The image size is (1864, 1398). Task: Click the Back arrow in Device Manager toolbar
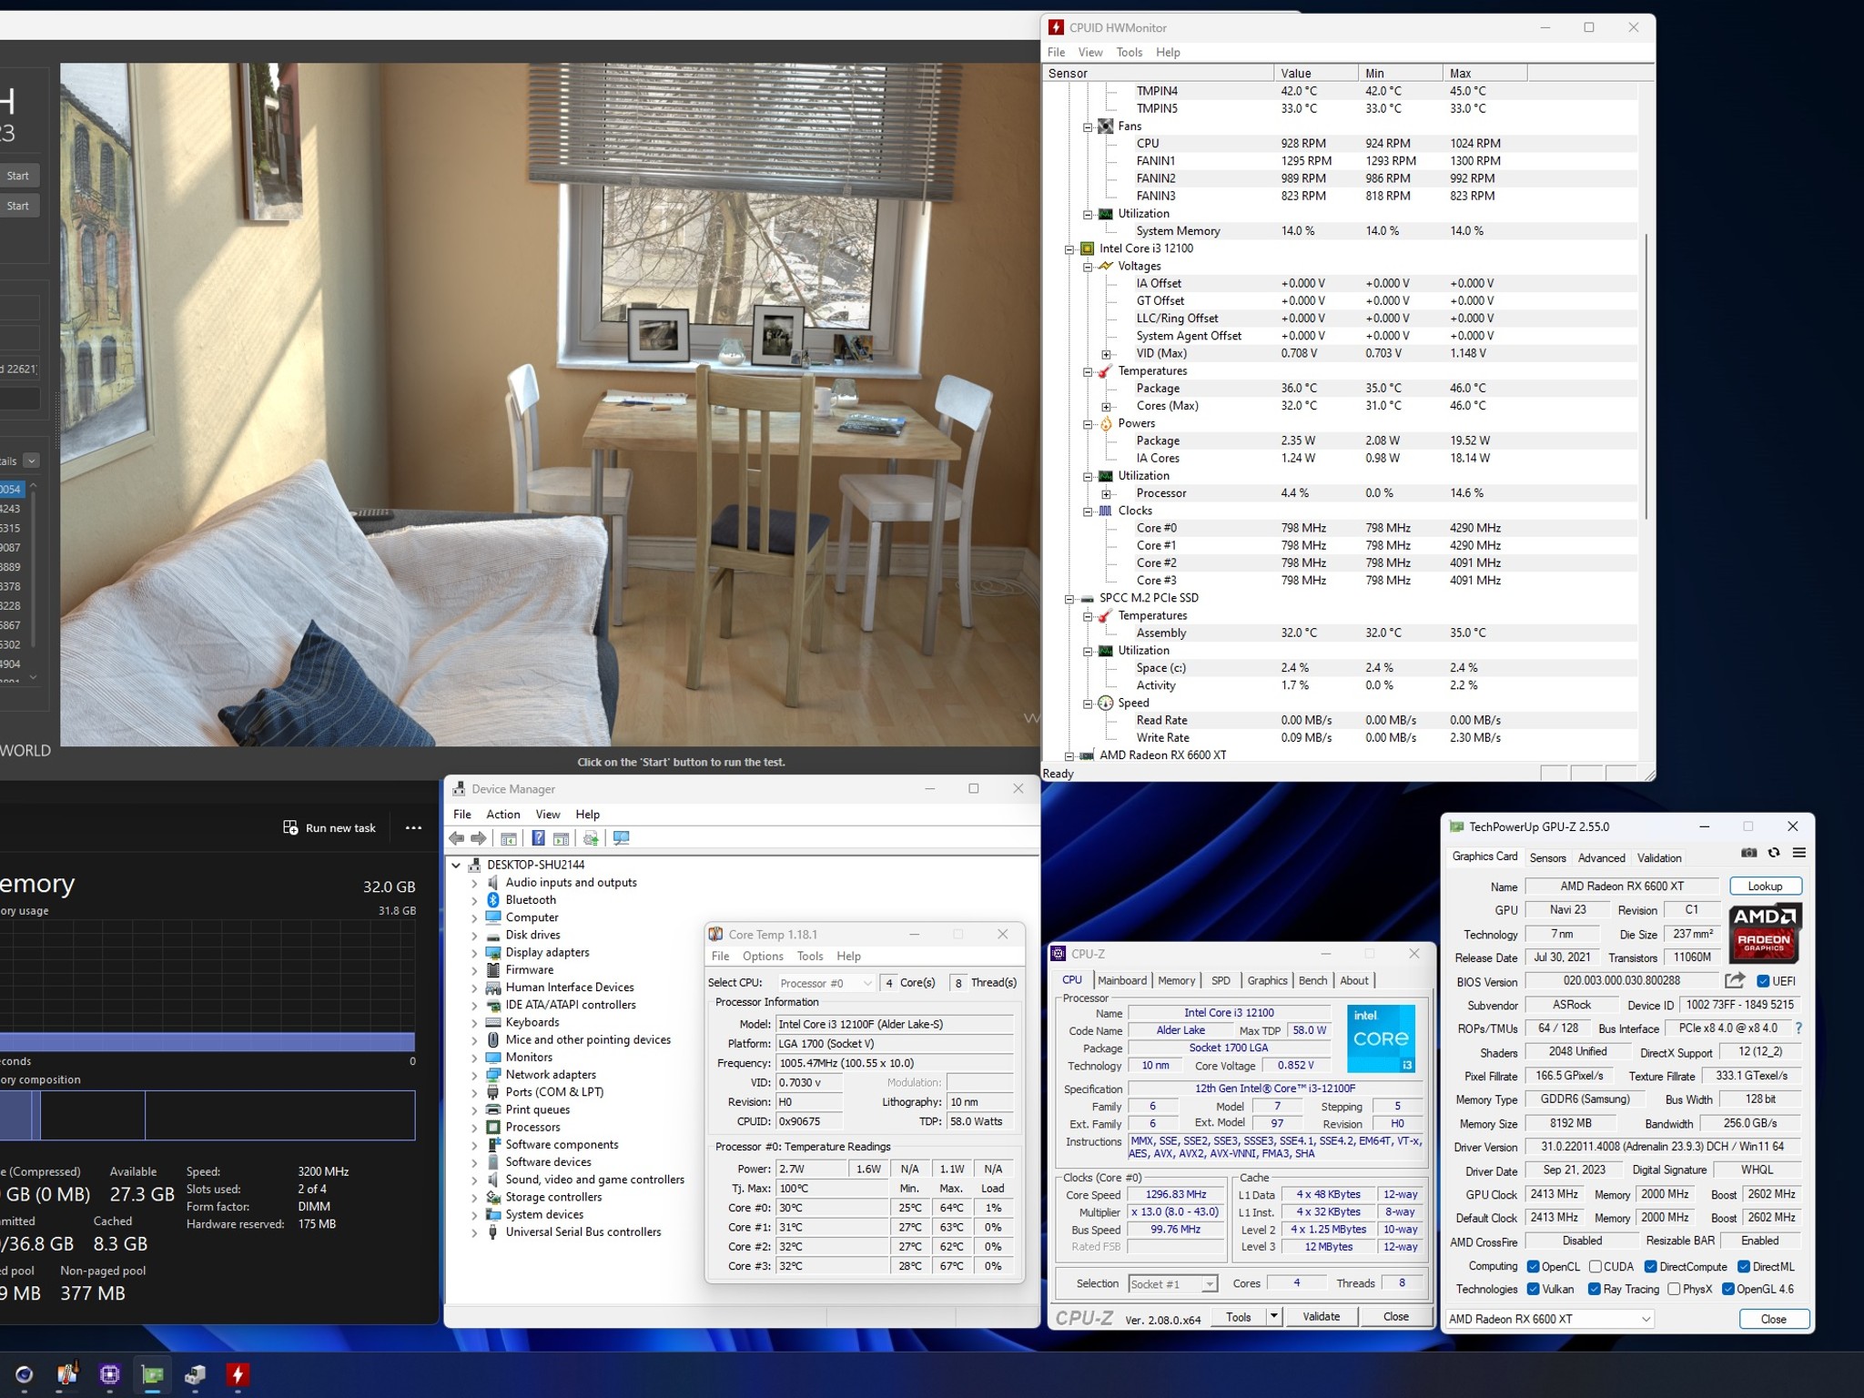(x=457, y=838)
